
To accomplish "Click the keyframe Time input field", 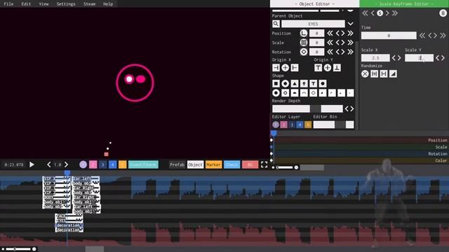I will pyautogui.click(x=389, y=36).
